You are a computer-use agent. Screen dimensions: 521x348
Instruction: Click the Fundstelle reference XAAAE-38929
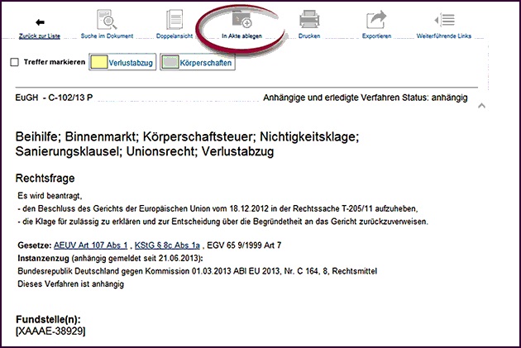tap(50, 331)
